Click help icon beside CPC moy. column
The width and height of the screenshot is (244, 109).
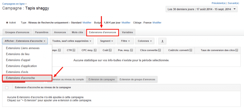click(x=95, y=50)
